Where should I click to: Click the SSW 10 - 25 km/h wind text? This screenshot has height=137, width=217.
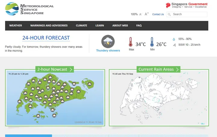click(189, 45)
